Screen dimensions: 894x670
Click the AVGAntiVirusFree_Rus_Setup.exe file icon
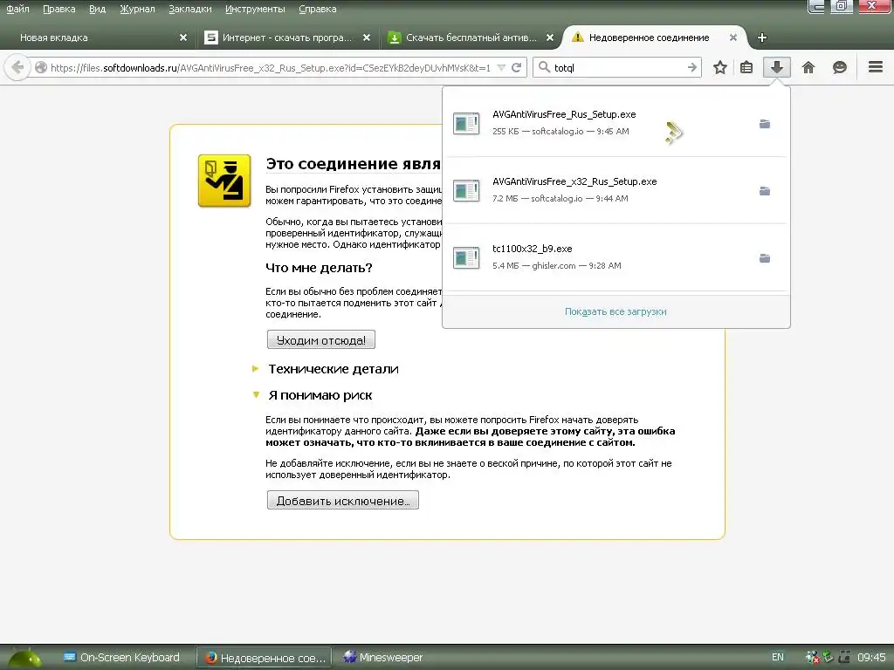pyautogui.click(x=466, y=123)
